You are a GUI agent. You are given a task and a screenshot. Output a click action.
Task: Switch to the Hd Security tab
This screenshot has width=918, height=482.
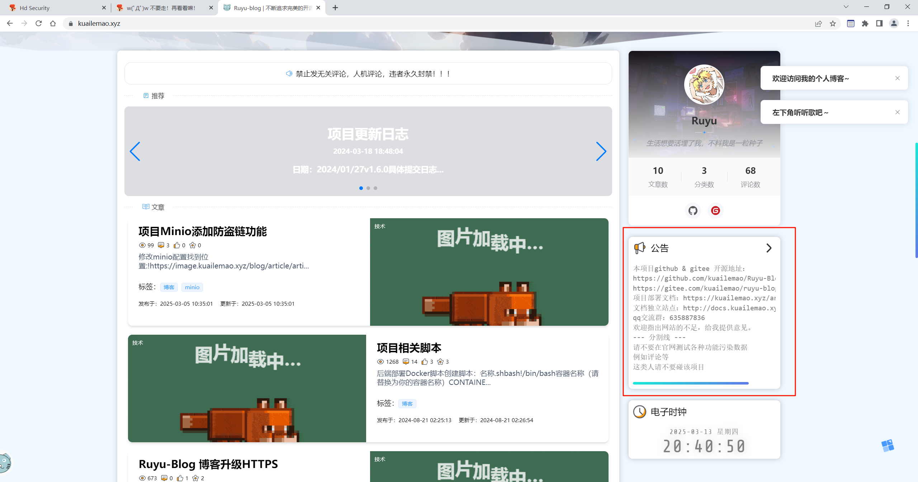(55, 8)
